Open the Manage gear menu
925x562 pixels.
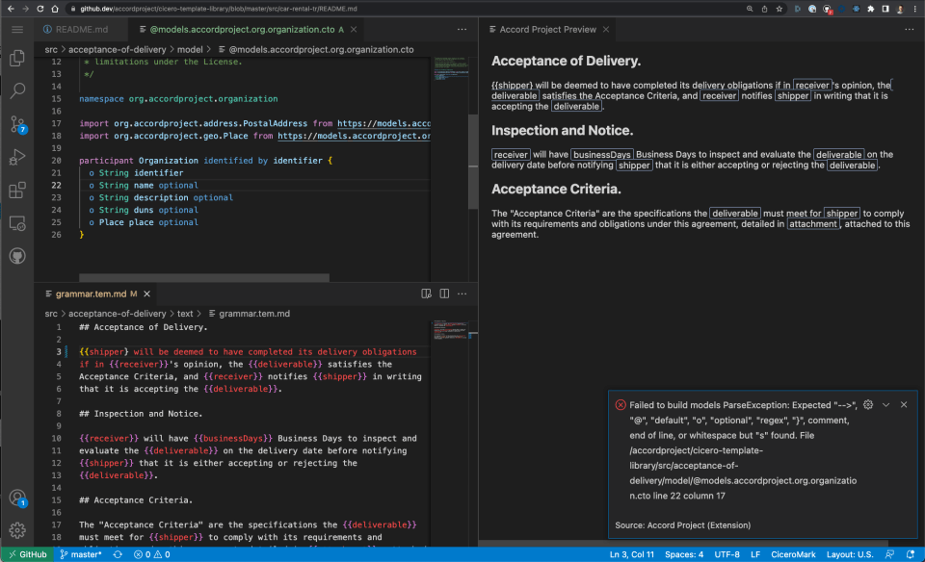(x=17, y=530)
